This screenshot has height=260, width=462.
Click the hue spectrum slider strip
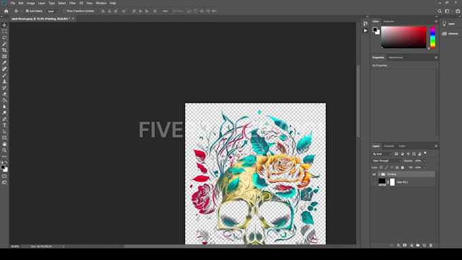point(433,37)
